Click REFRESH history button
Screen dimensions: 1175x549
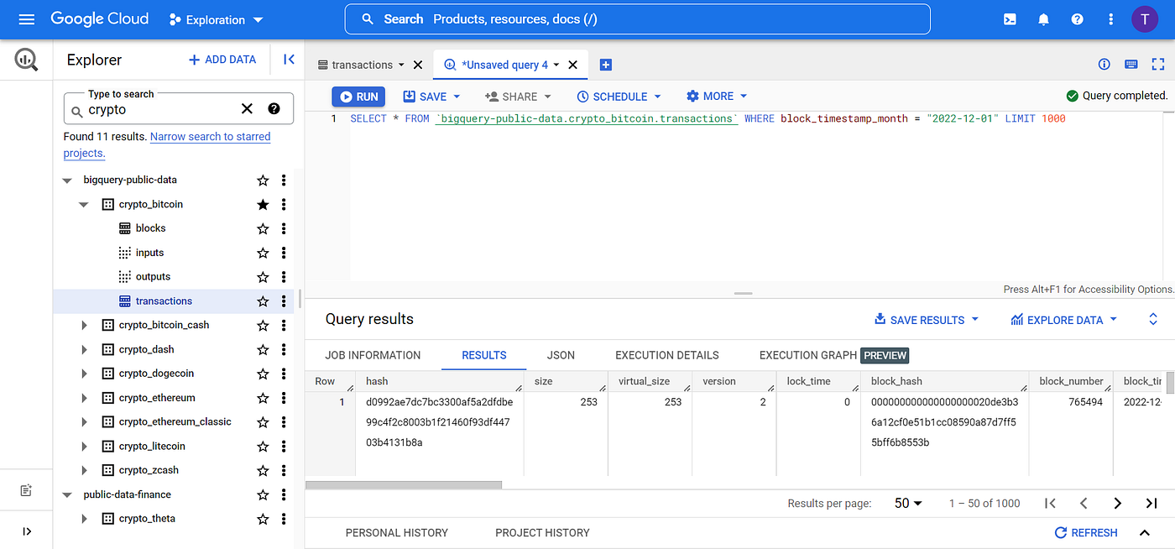pyautogui.click(x=1086, y=532)
